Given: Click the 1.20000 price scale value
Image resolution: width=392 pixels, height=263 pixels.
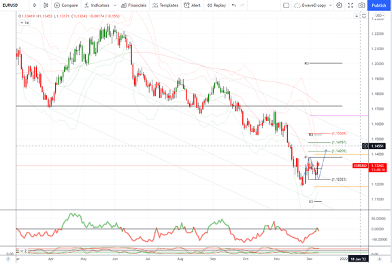Looking at the screenshot, I should (x=378, y=64).
